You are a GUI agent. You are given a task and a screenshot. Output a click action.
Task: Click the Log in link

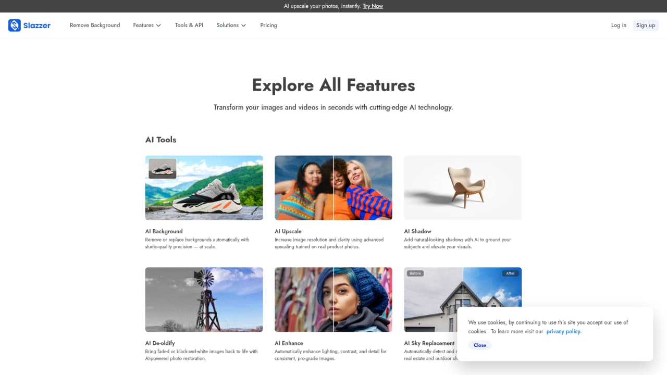coord(619,25)
